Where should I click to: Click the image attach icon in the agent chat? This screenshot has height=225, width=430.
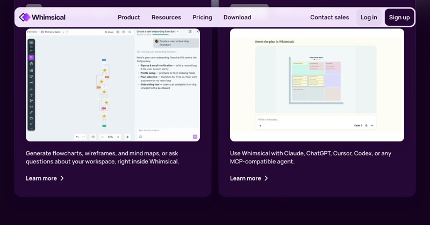tap(141, 137)
